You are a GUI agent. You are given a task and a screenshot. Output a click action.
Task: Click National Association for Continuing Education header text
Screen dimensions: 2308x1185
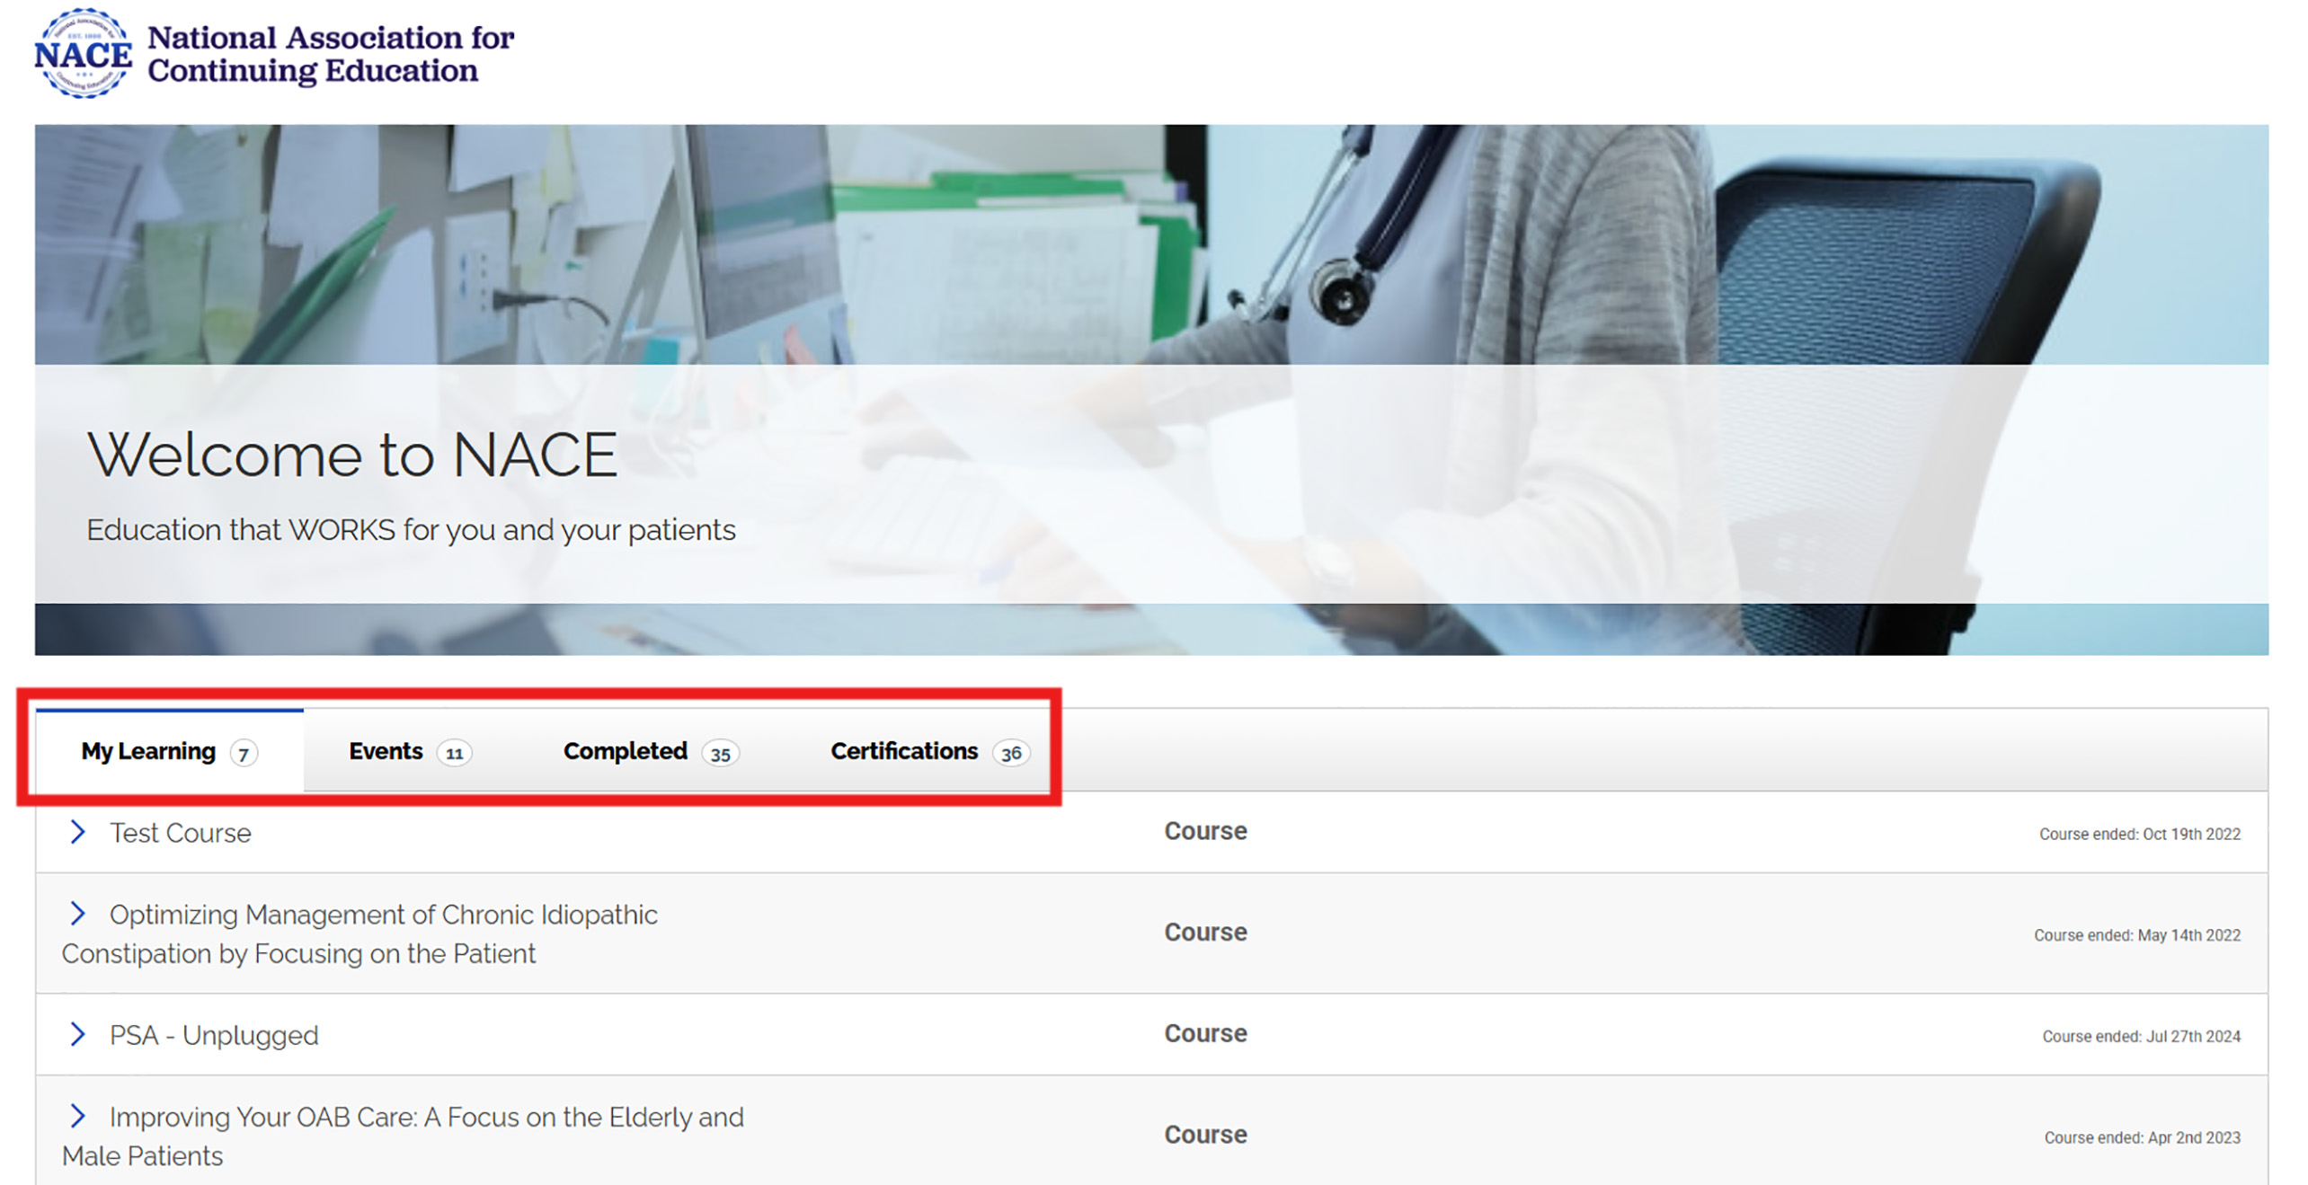330,54
